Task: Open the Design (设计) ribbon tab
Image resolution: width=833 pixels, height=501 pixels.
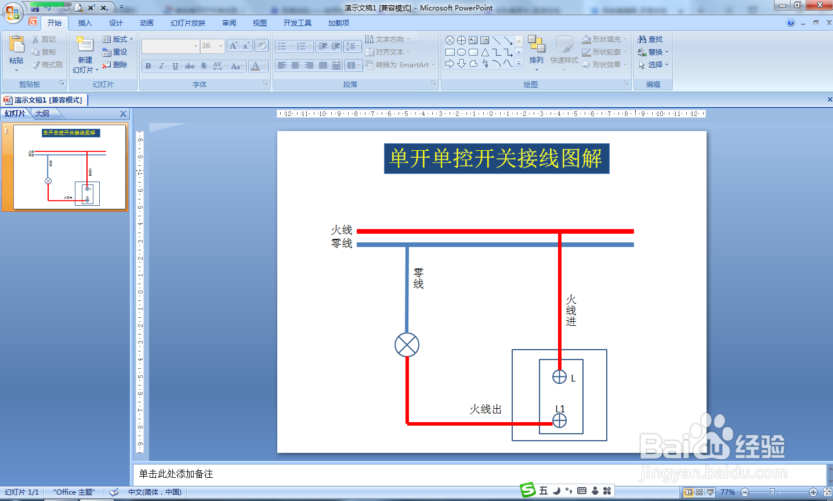Action: pyautogui.click(x=116, y=23)
